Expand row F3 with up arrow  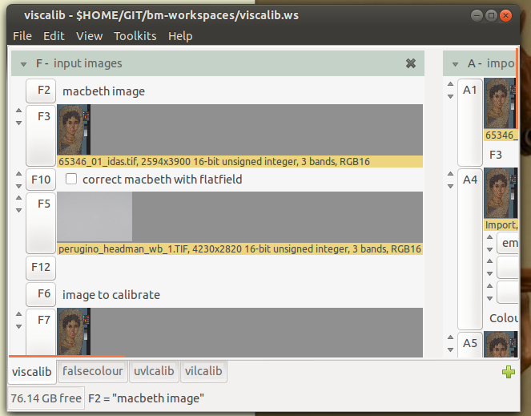(19, 110)
